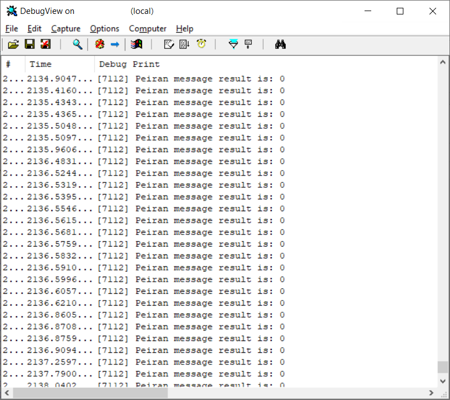Image resolution: width=450 pixels, height=400 pixels.
Task: Toggle Clock Time display with the clock icon
Action: (201, 44)
